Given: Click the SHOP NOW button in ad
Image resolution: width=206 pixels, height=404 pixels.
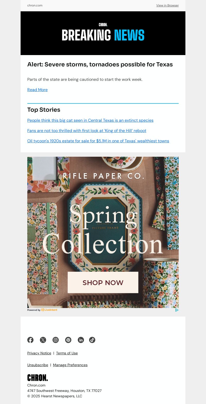Looking at the screenshot, I should point(103,283).
